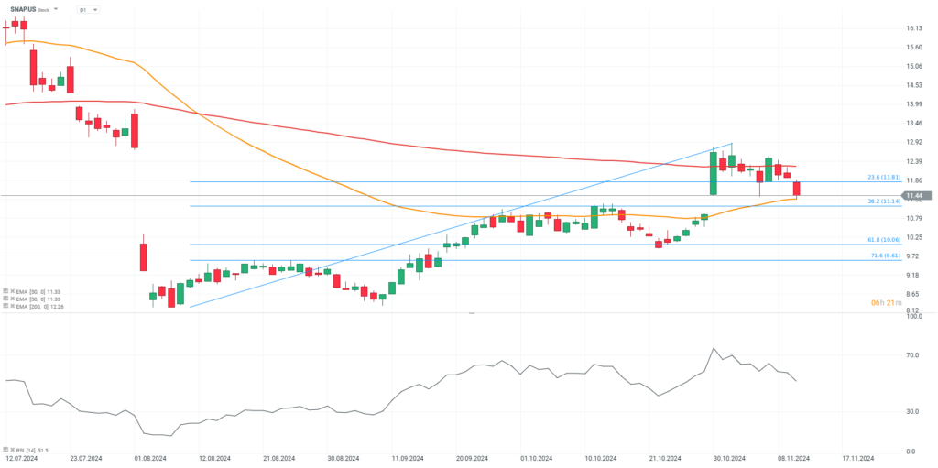Remove the RSI 14 indicator
938x468 pixels.
tap(13, 450)
